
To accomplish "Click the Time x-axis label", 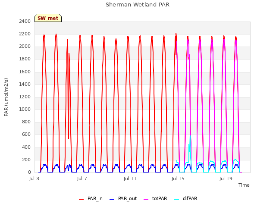I will [244, 185].
